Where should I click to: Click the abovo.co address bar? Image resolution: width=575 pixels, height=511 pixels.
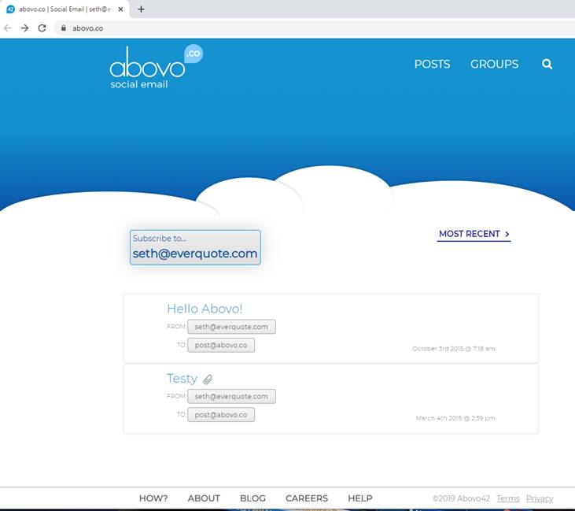(315, 28)
